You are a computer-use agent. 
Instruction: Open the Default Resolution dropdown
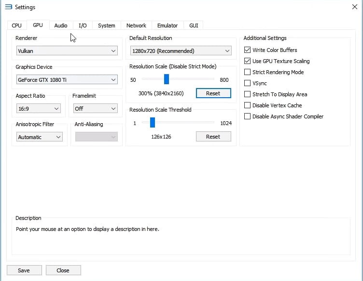(x=181, y=51)
